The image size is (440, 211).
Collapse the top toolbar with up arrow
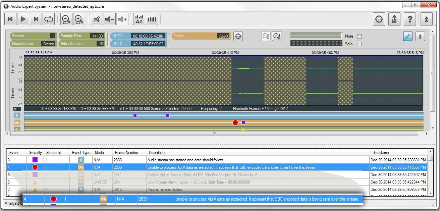coord(427,19)
